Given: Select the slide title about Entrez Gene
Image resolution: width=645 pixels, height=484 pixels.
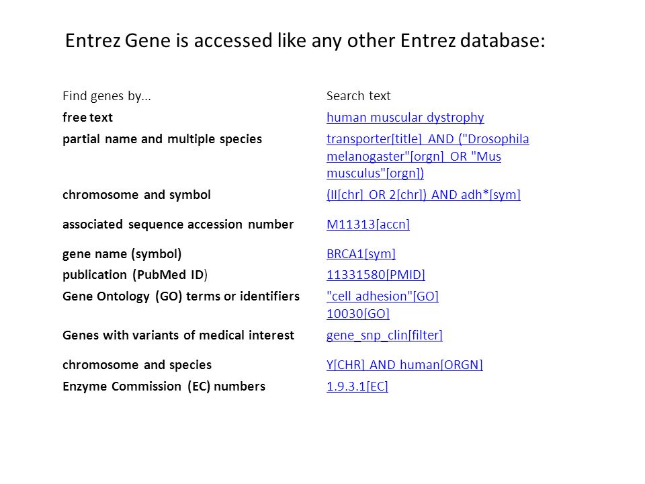Looking at the screenshot, I should (x=305, y=41).
